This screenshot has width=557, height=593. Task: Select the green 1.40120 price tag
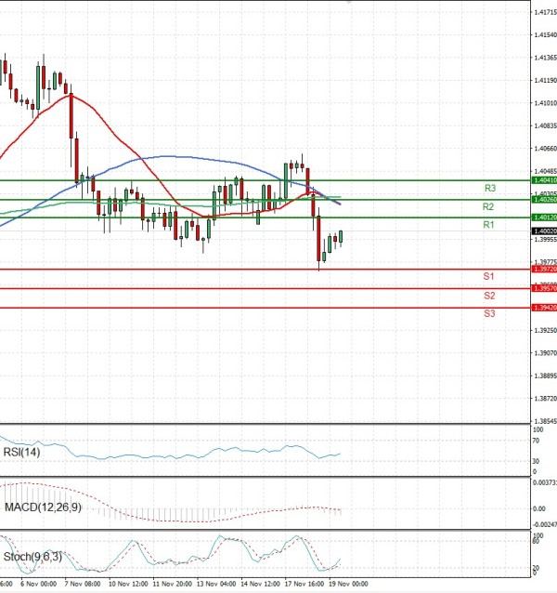coord(544,217)
